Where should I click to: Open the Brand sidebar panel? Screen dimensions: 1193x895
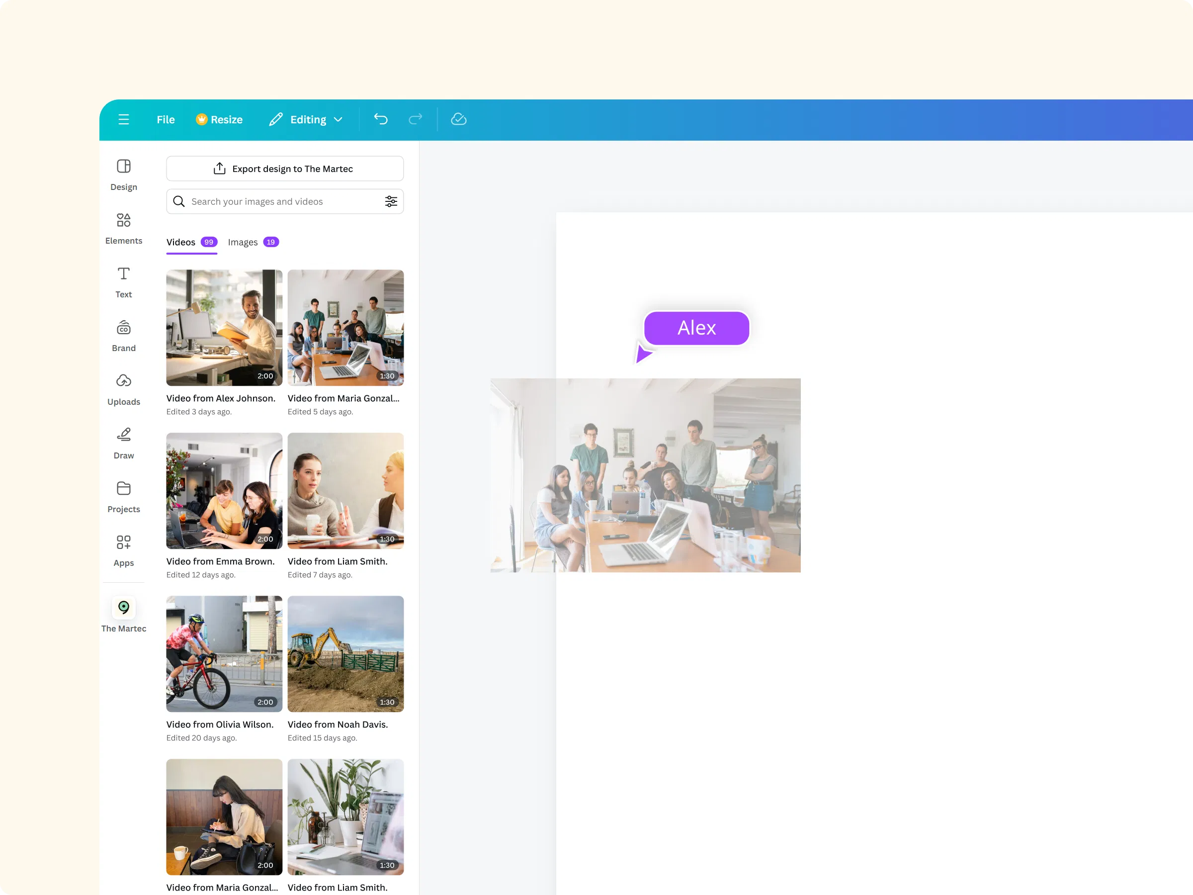pos(123,336)
